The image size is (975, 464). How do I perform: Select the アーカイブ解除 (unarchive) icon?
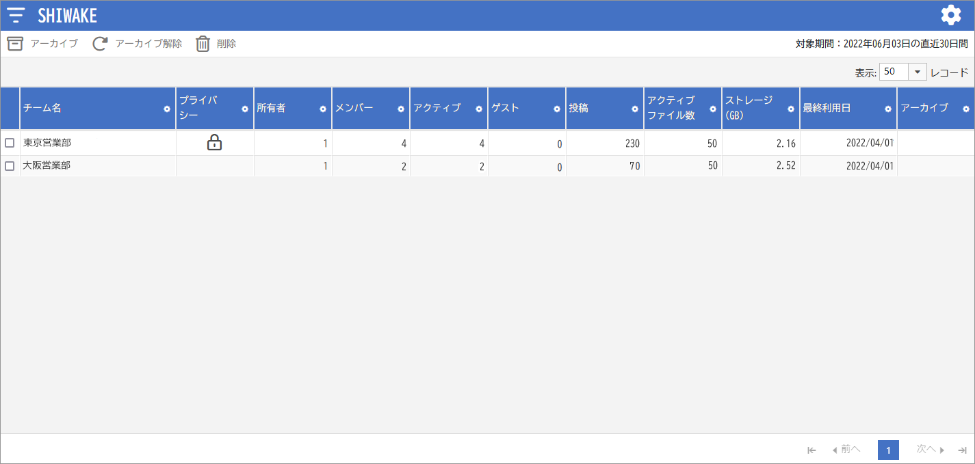tap(100, 43)
